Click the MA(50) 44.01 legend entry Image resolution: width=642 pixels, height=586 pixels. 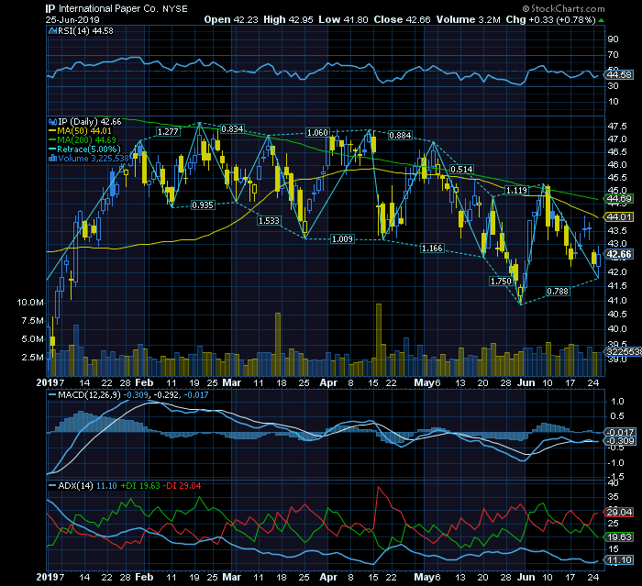tap(81, 130)
